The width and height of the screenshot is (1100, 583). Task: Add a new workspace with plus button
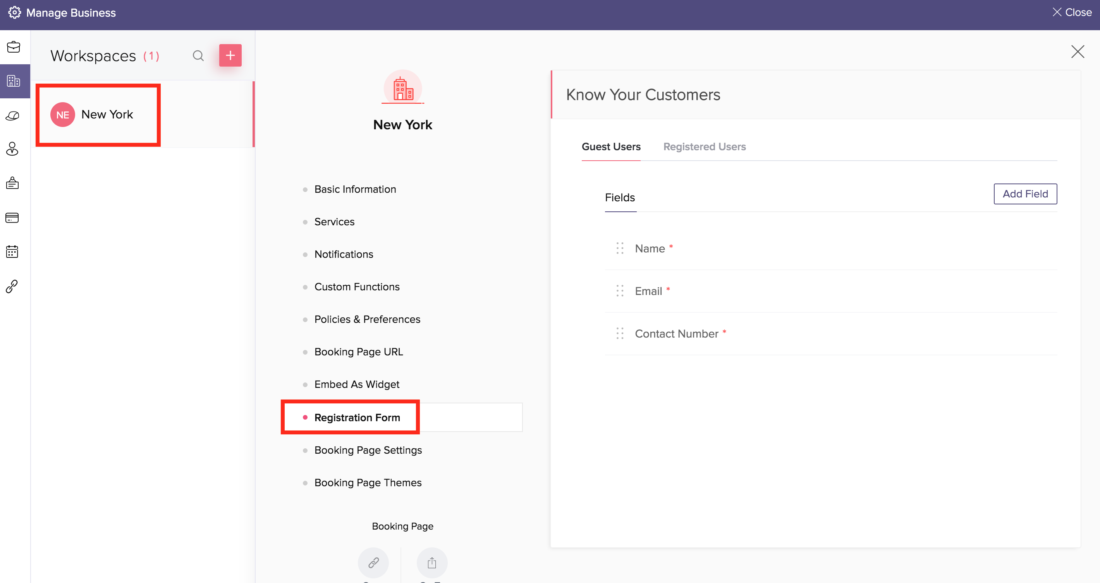click(x=230, y=55)
